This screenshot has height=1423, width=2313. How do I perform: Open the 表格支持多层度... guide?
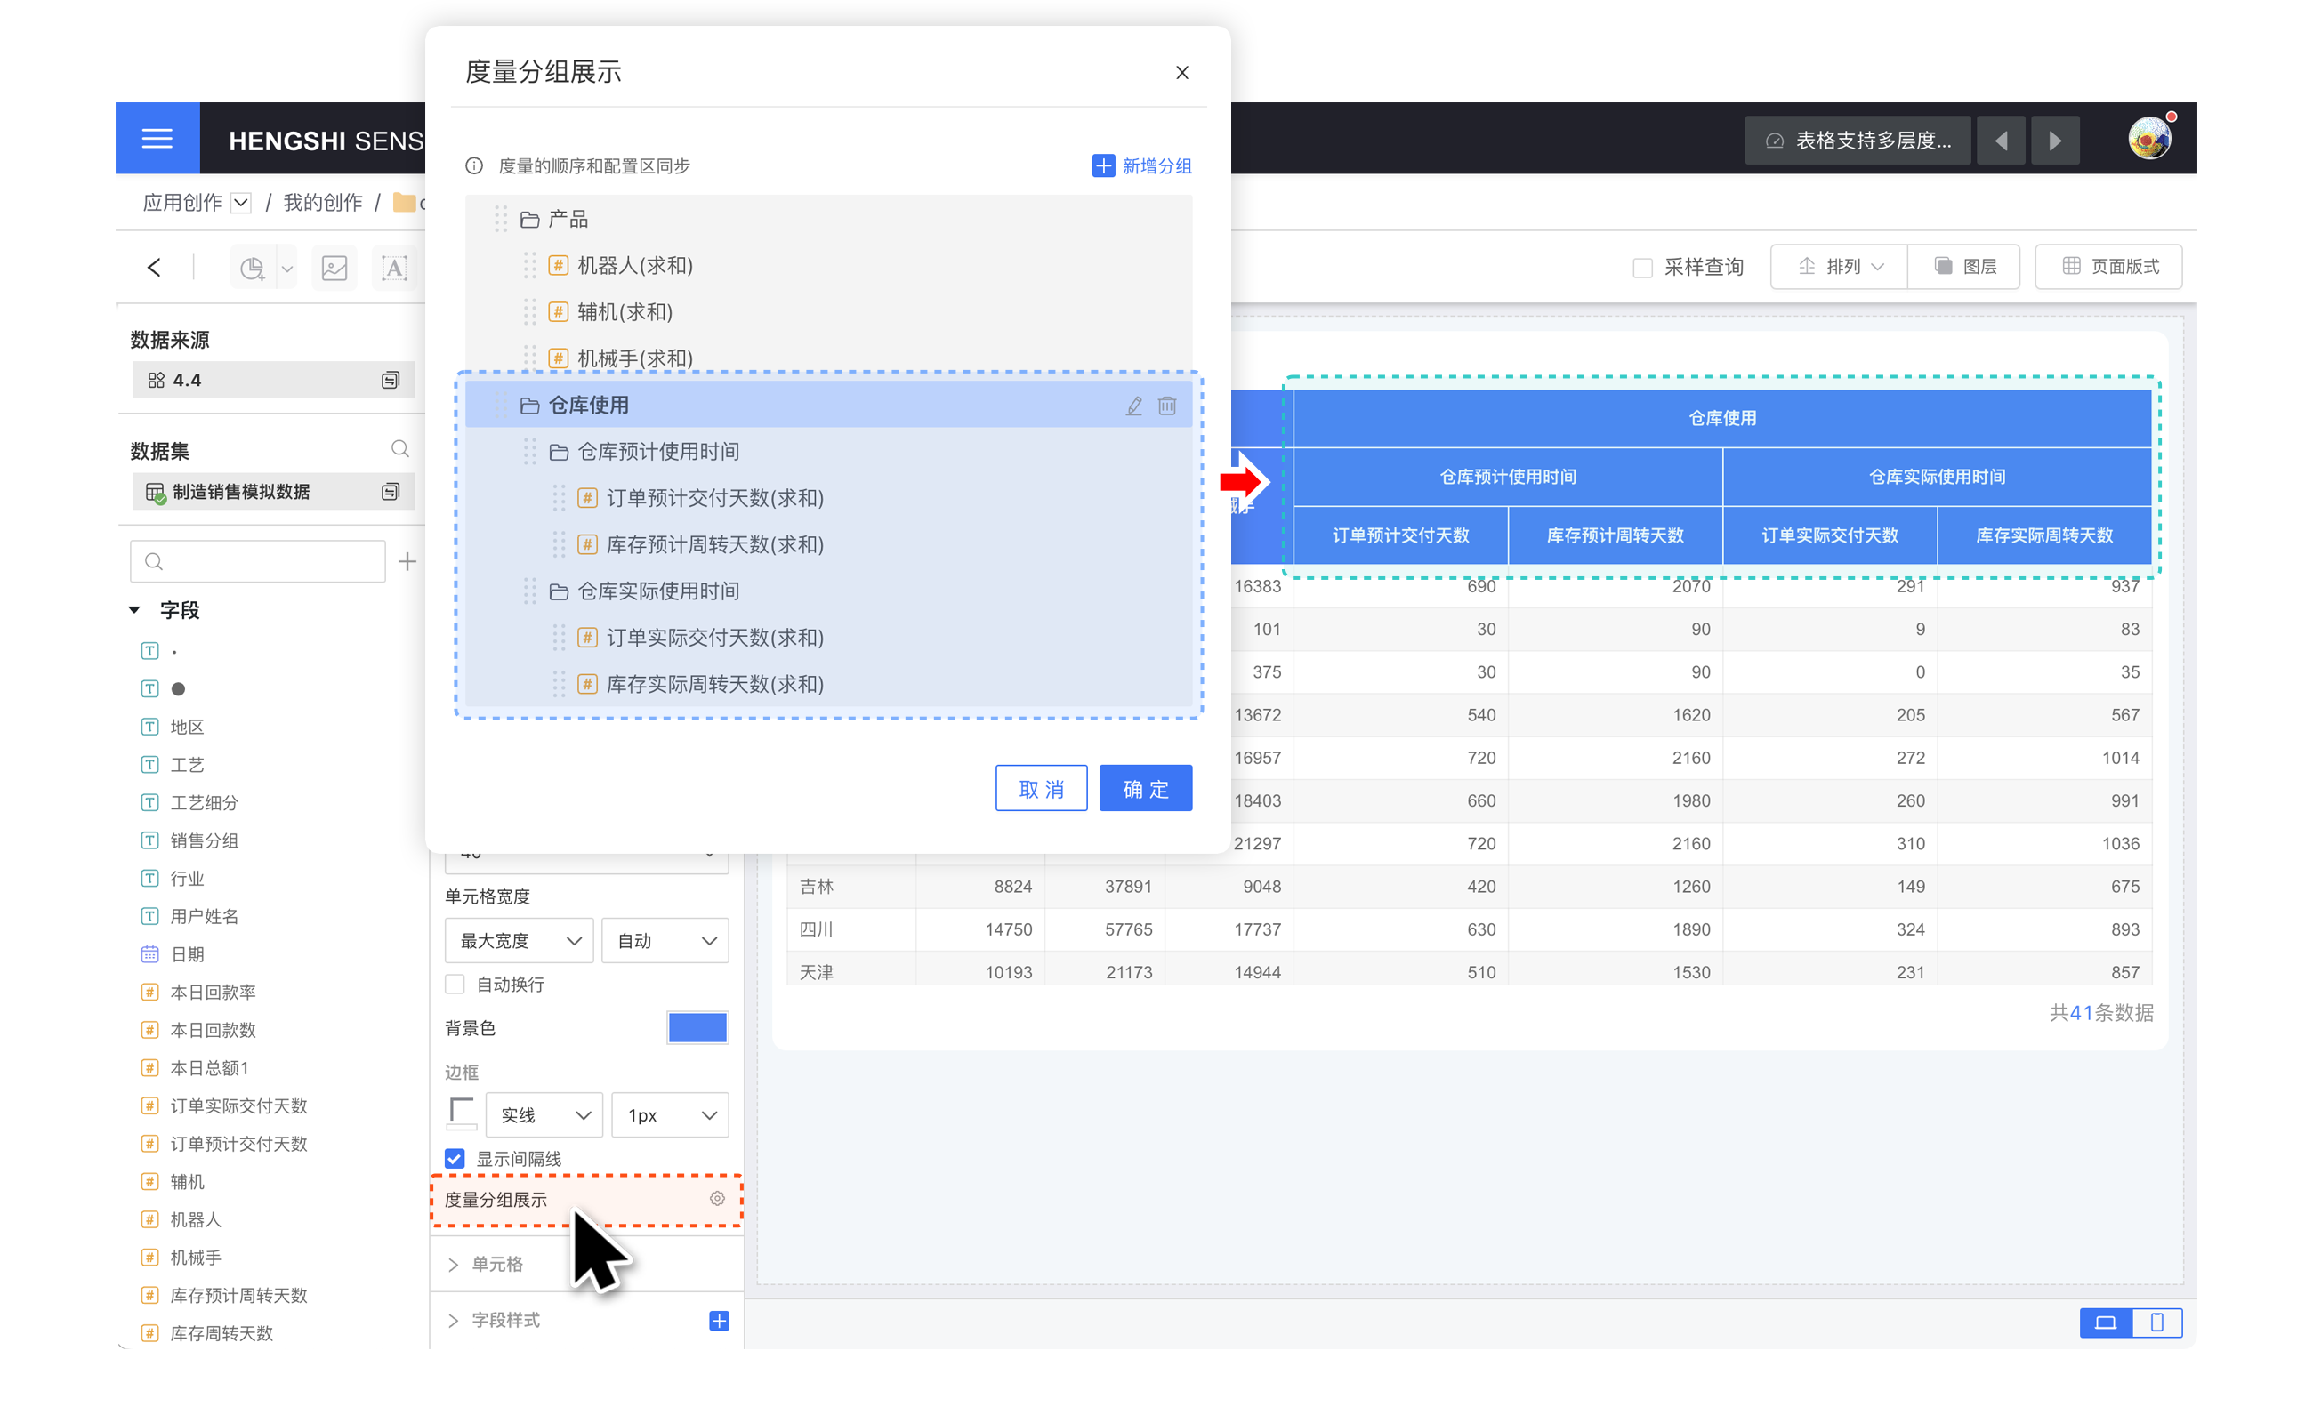click(1856, 141)
